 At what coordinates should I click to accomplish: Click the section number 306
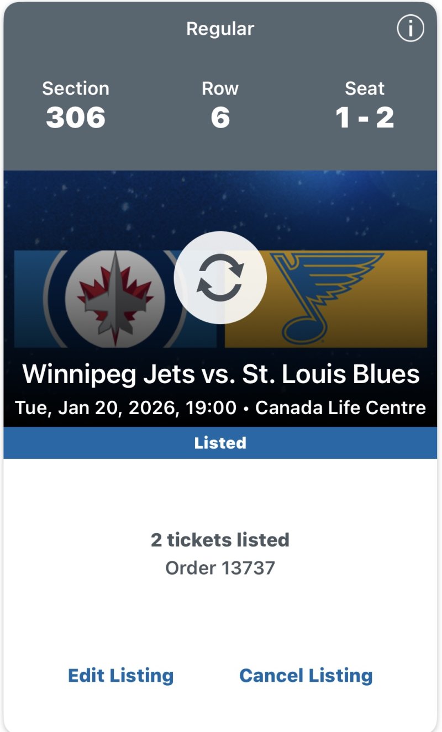(76, 118)
